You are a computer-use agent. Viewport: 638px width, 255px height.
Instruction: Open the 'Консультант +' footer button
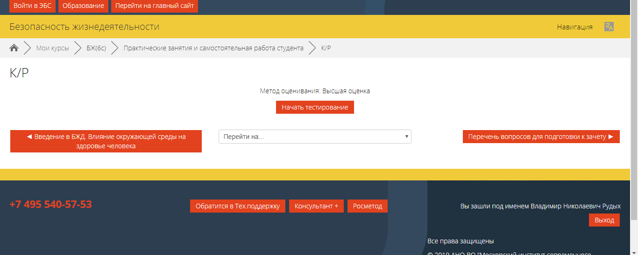(316, 206)
